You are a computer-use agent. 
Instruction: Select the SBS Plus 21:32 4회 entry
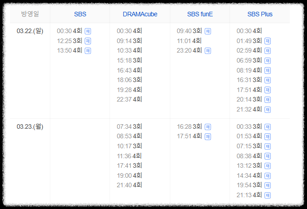coord(249,109)
